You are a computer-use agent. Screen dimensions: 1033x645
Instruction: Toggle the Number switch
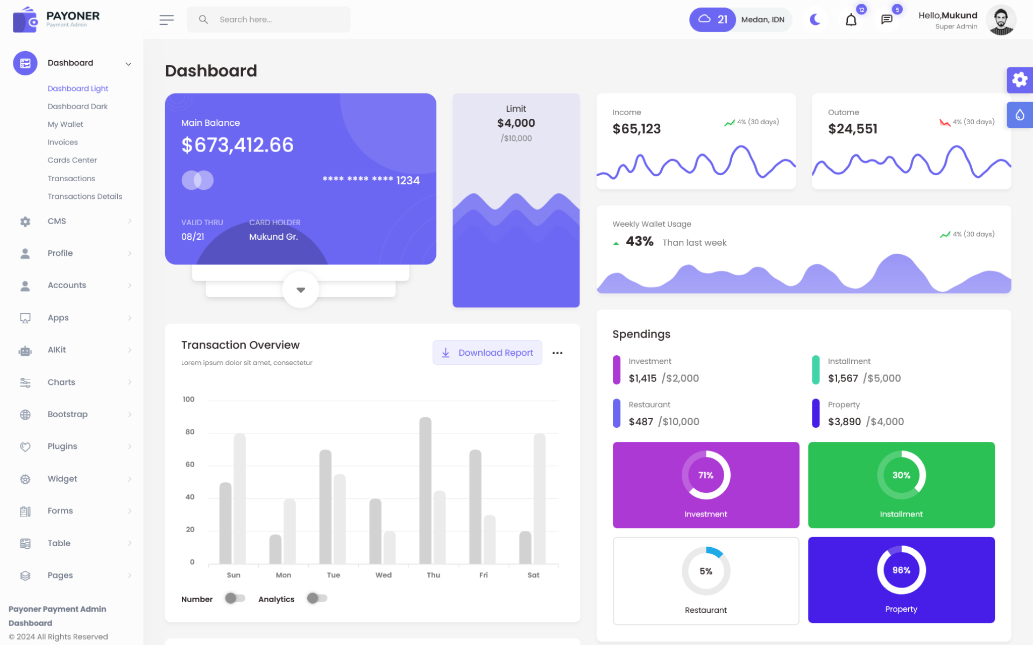point(235,598)
